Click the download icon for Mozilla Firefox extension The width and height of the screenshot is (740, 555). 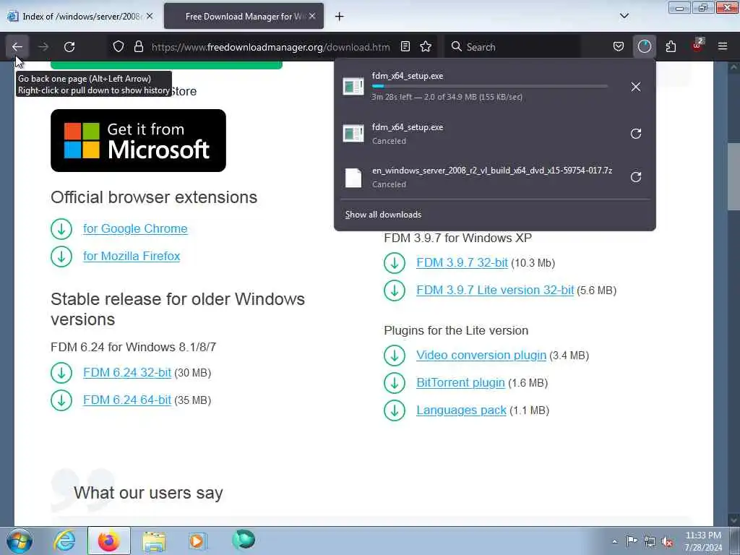(x=61, y=257)
